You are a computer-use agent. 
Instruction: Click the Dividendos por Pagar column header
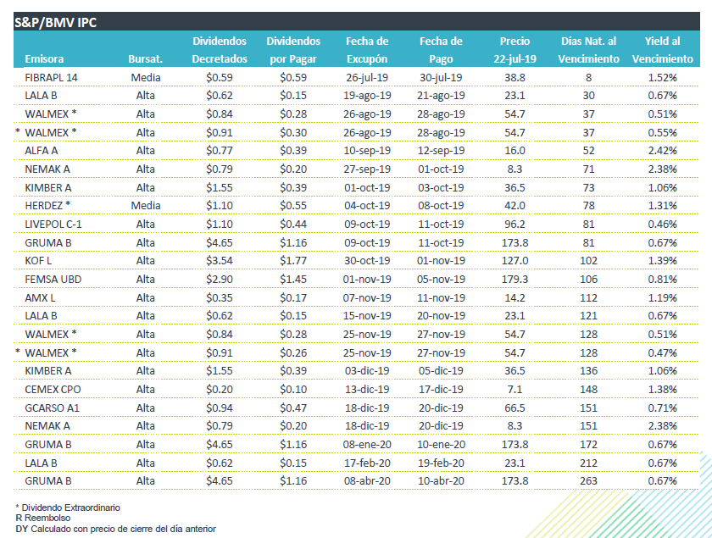pos(293,50)
